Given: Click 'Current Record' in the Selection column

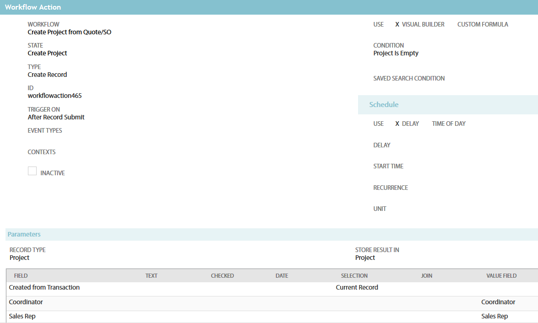Looking at the screenshot, I should coord(357,287).
